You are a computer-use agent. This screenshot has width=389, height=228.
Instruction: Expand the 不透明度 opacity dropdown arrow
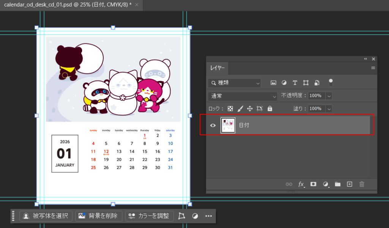[329, 96]
